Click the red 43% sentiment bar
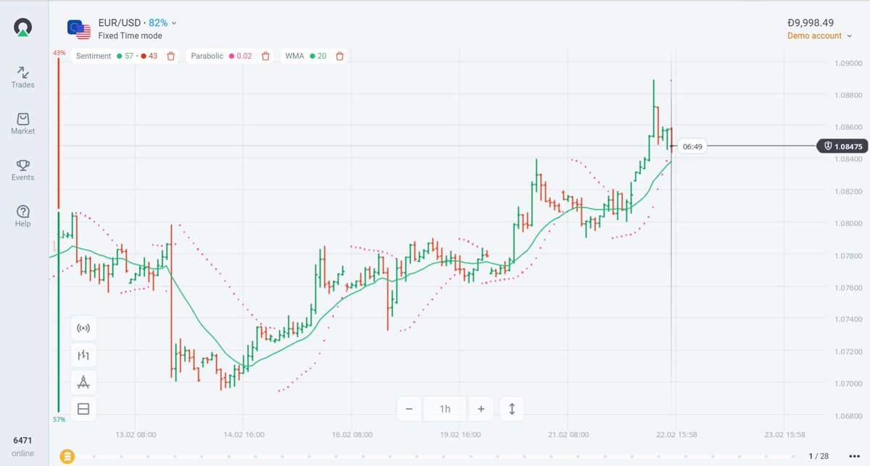 (59, 133)
